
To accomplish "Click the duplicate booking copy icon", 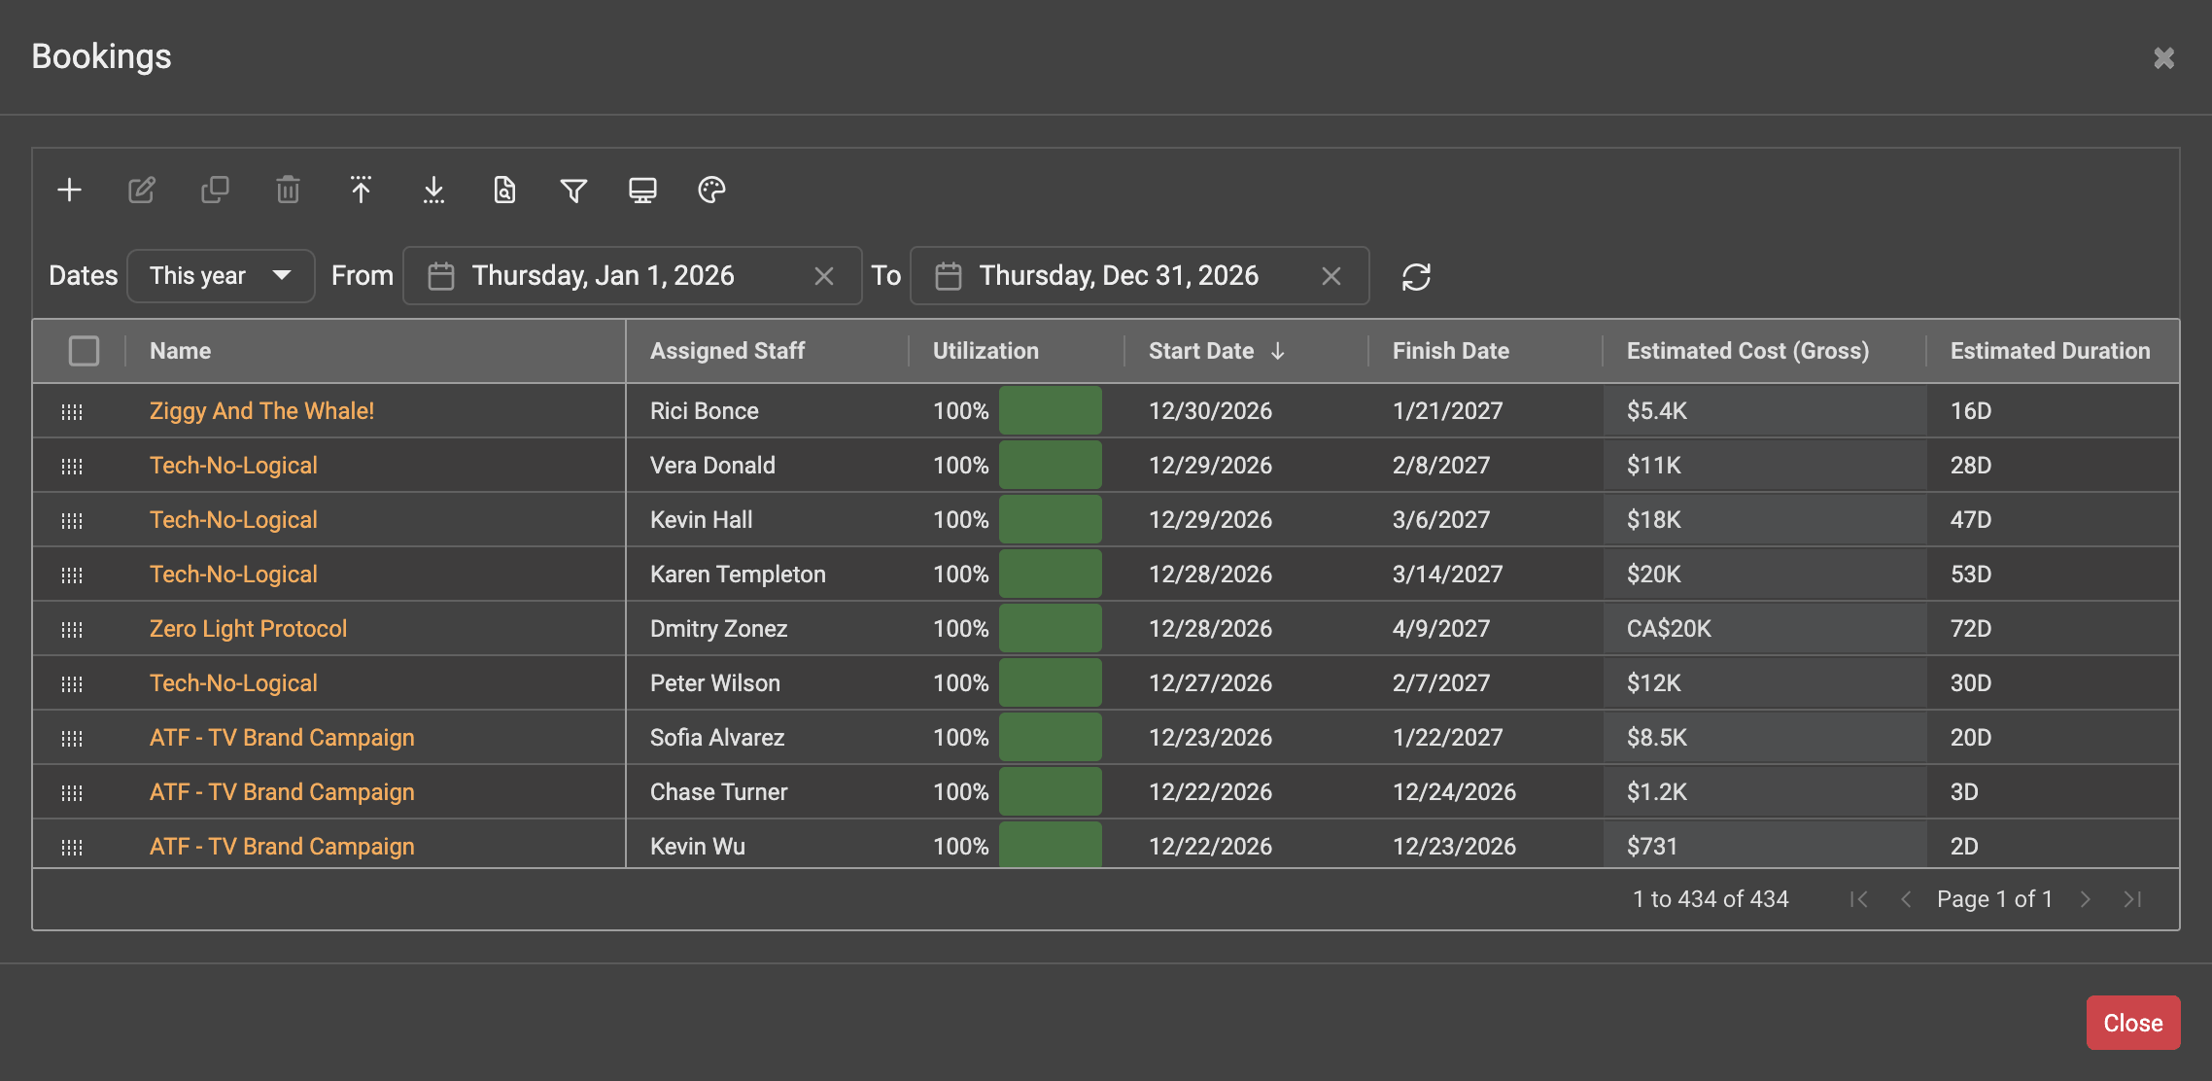I will click(215, 190).
